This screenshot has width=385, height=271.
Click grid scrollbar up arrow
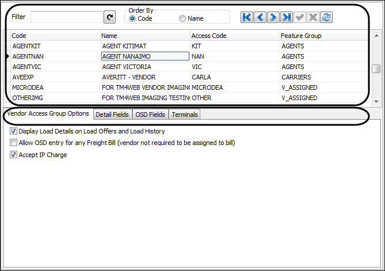point(376,36)
